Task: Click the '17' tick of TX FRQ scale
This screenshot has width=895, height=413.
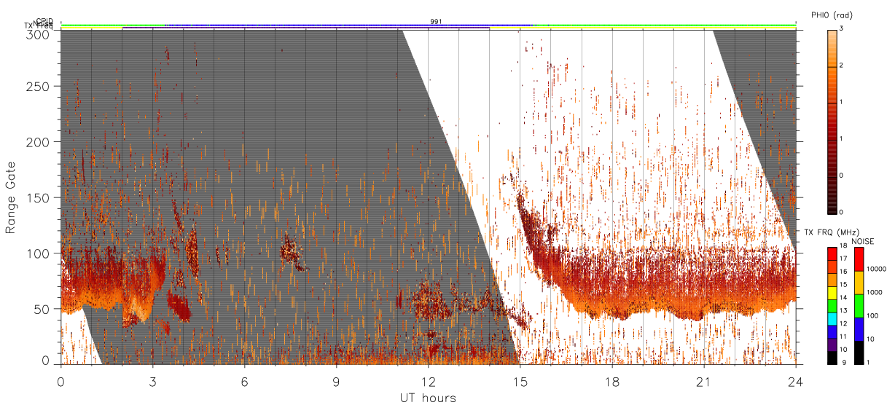Action: (x=845, y=259)
